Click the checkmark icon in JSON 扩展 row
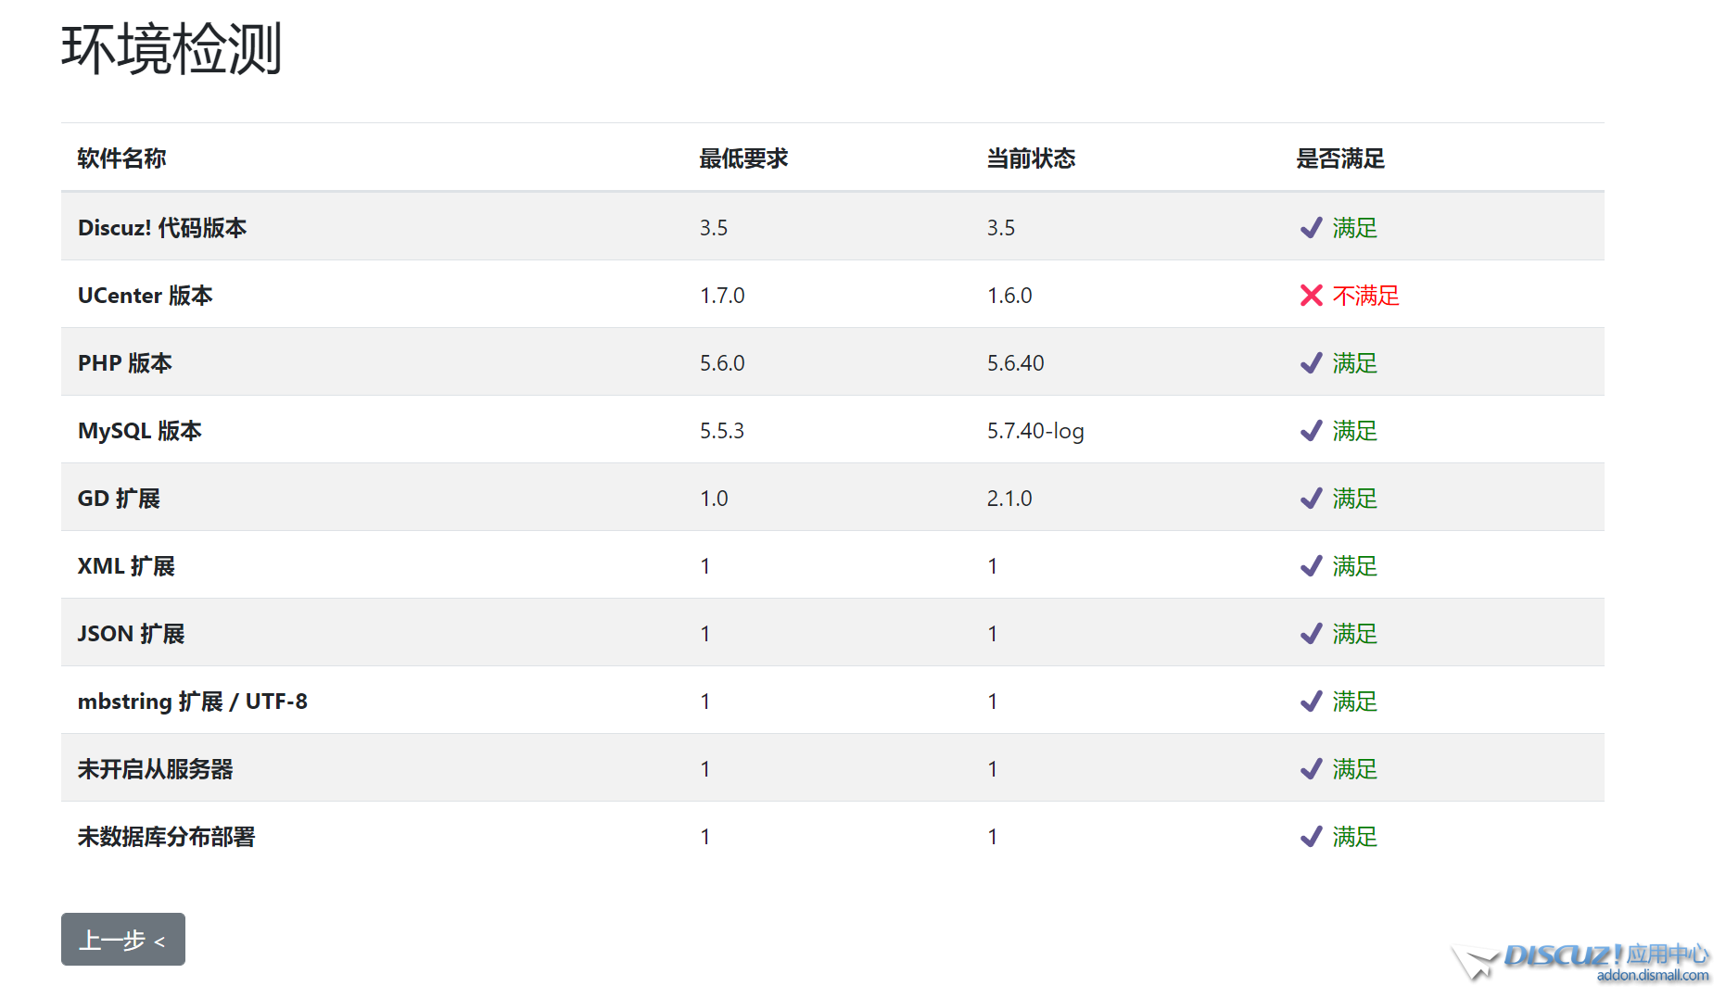The image size is (1726, 999). 1311,634
